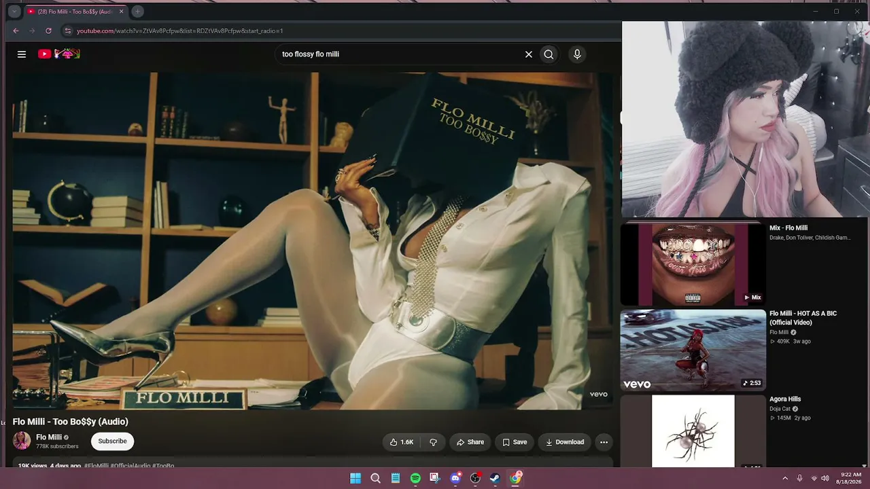This screenshot has height=489, width=870.
Task: Open Flo Milli channel avatar
Action: [x=22, y=441]
